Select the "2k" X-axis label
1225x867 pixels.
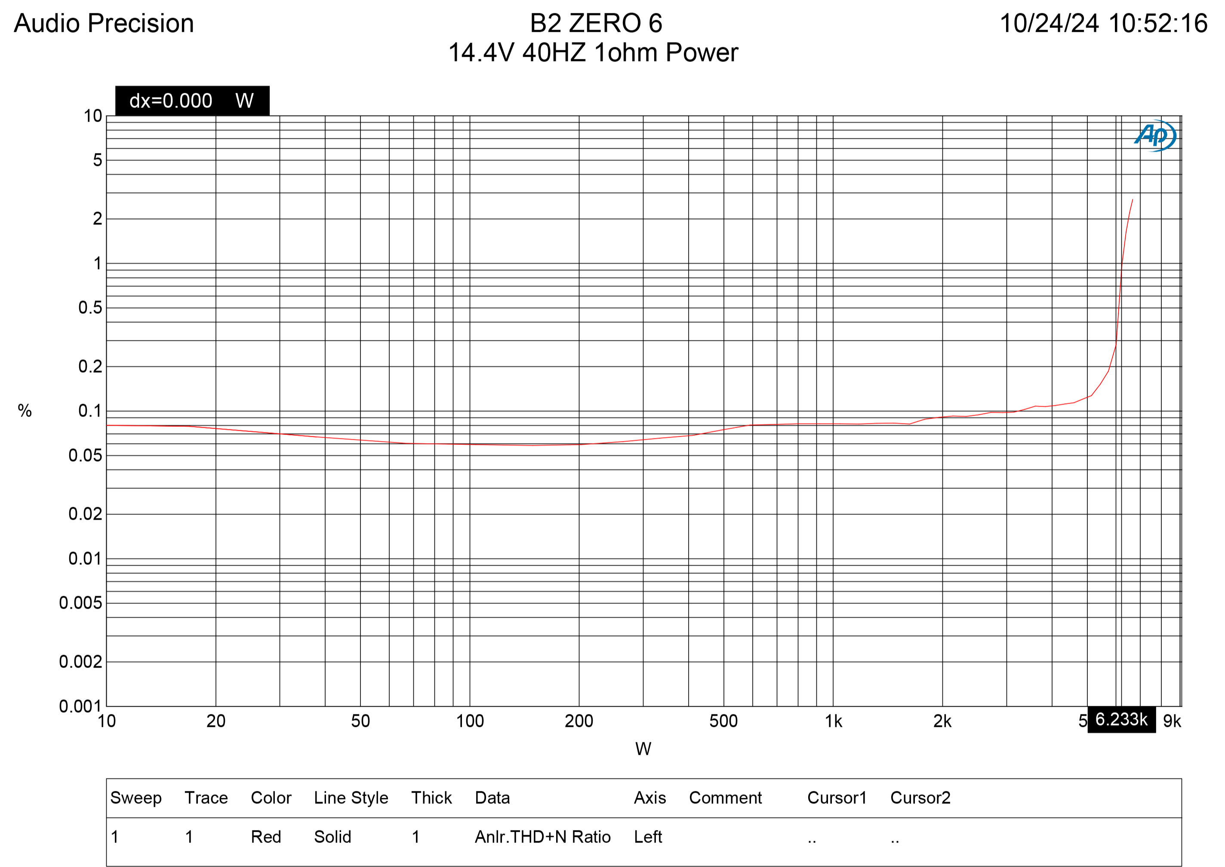pos(942,721)
